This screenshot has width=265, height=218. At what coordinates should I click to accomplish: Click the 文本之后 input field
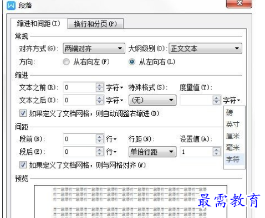(x=79, y=100)
